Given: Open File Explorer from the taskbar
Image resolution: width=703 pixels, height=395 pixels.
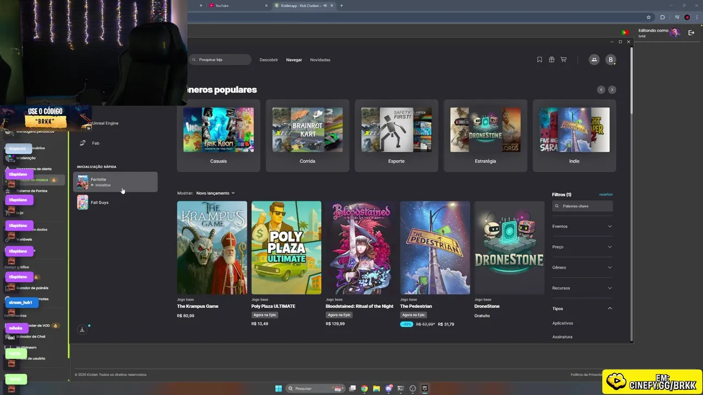Looking at the screenshot, I should pyautogui.click(x=376, y=388).
